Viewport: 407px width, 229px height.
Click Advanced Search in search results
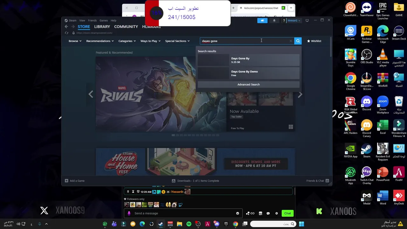point(249,85)
